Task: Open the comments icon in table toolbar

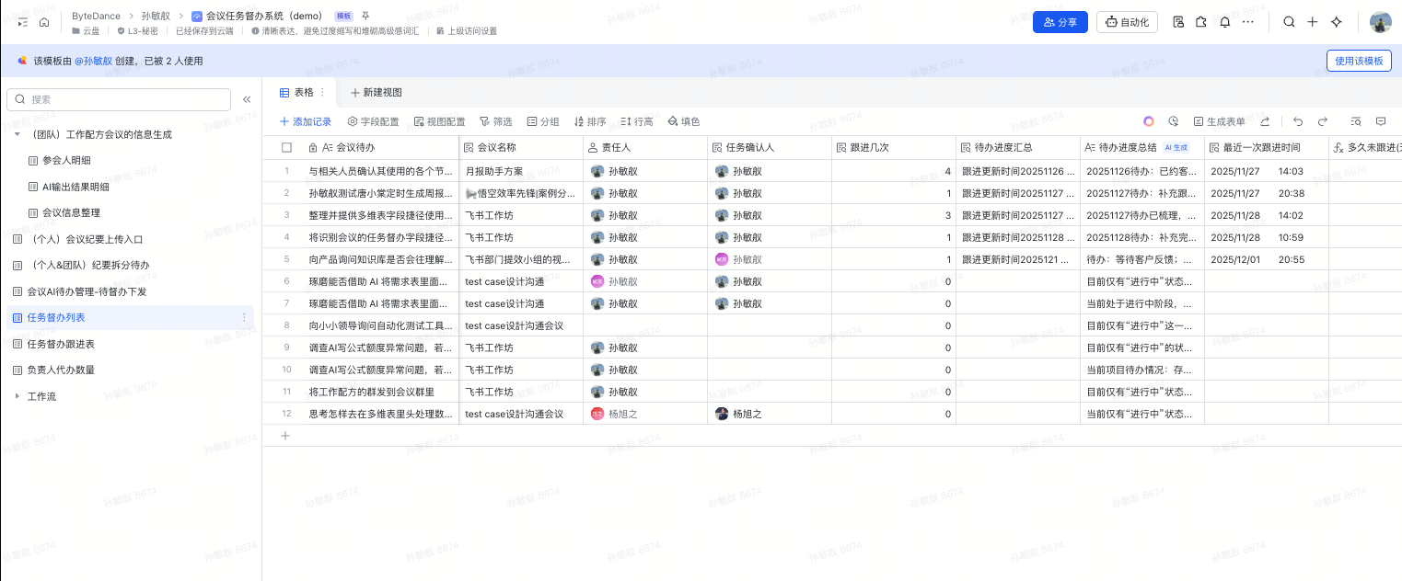Action: (x=1381, y=121)
